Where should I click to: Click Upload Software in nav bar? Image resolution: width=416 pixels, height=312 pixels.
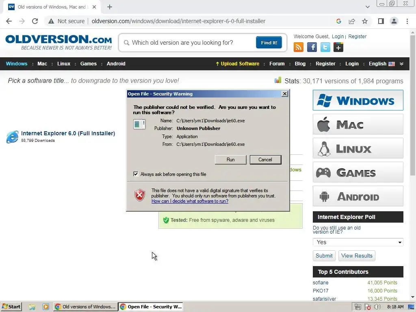point(237,64)
